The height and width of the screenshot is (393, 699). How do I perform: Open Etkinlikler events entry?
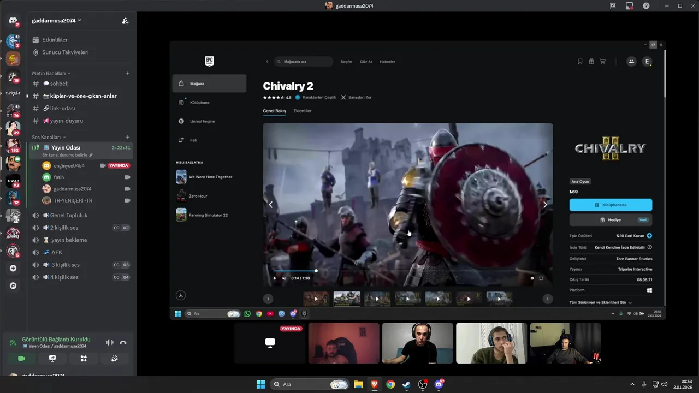click(55, 40)
